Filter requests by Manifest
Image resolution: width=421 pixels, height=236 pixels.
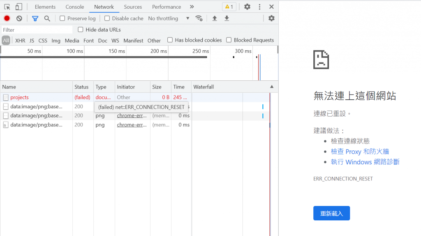[x=133, y=40]
